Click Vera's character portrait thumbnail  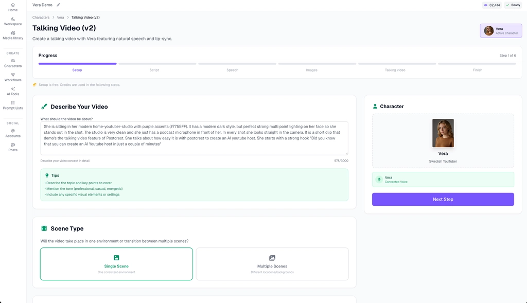(x=443, y=133)
